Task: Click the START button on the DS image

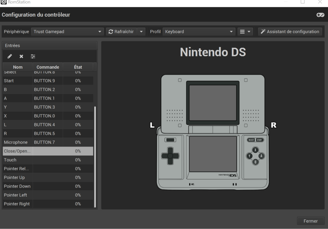Action: pos(259,140)
